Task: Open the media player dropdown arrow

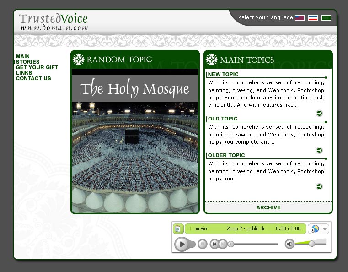Action: coord(325,229)
